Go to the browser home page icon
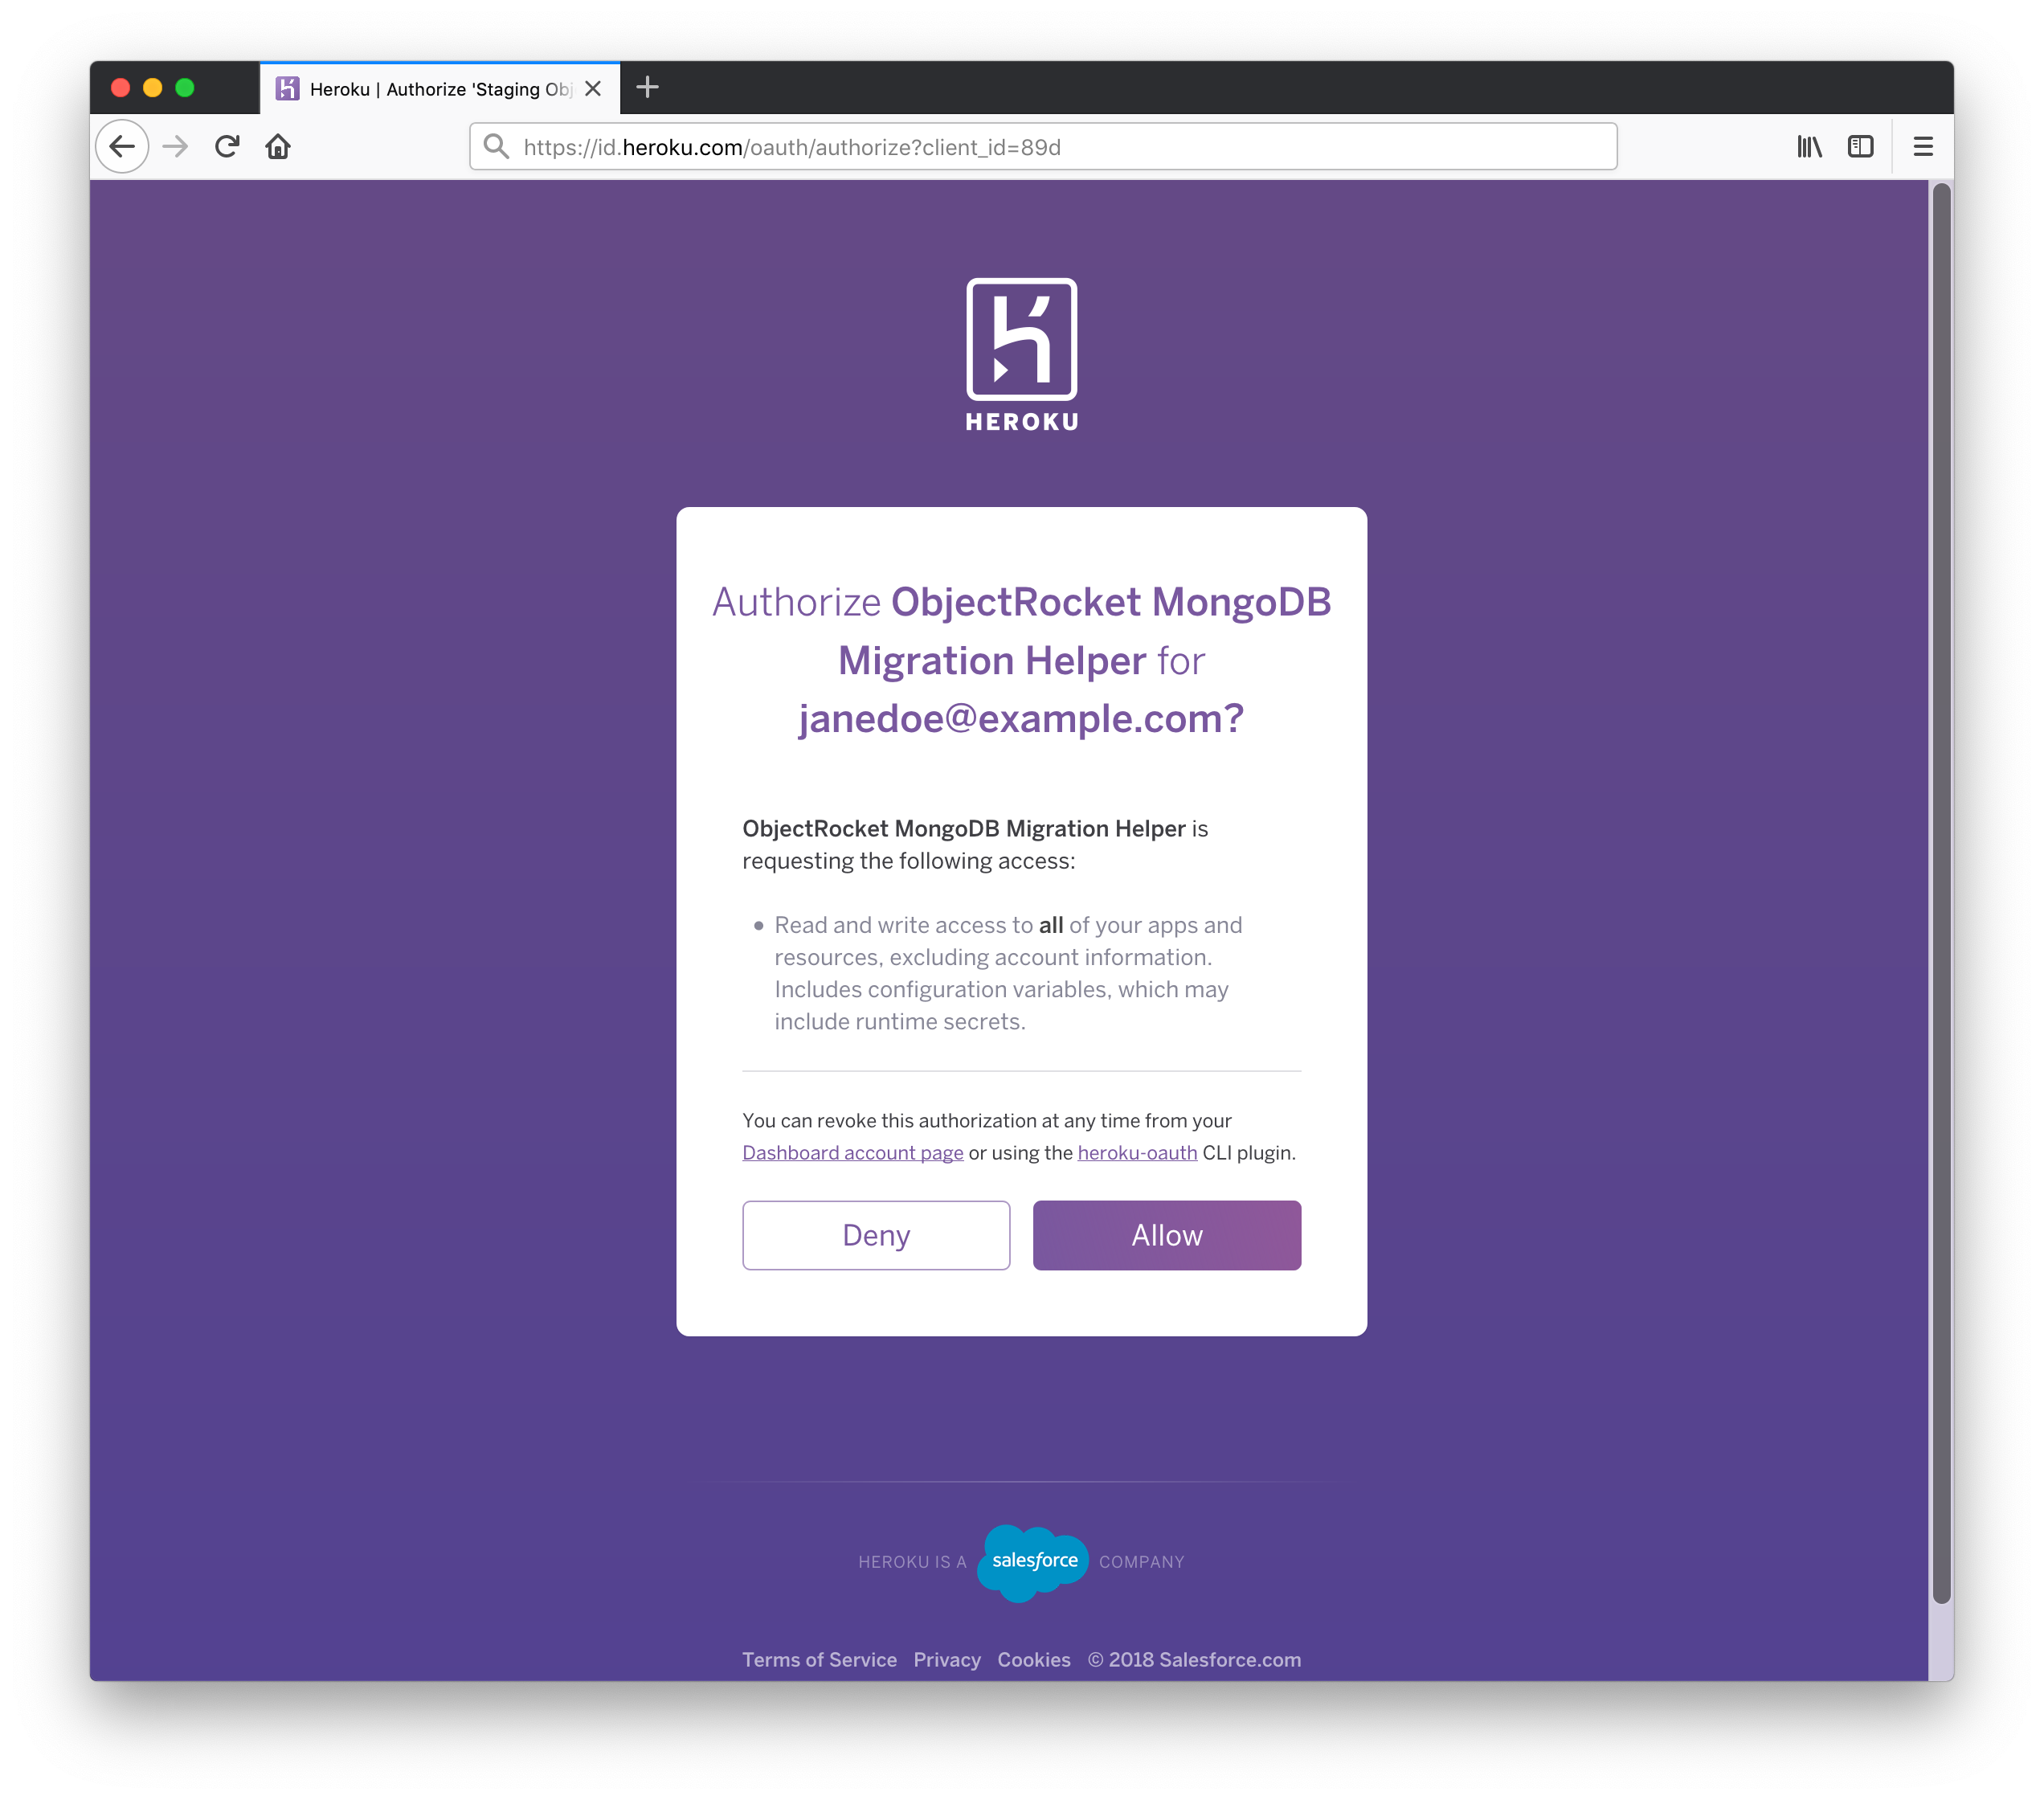The height and width of the screenshot is (1800, 2044). tap(278, 147)
